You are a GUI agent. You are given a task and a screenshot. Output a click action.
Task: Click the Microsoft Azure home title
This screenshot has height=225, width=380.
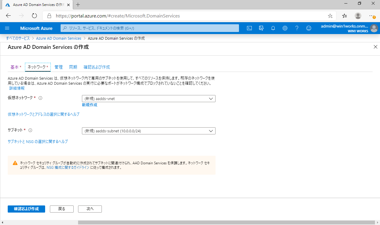pyautogui.click(x=36, y=28)
